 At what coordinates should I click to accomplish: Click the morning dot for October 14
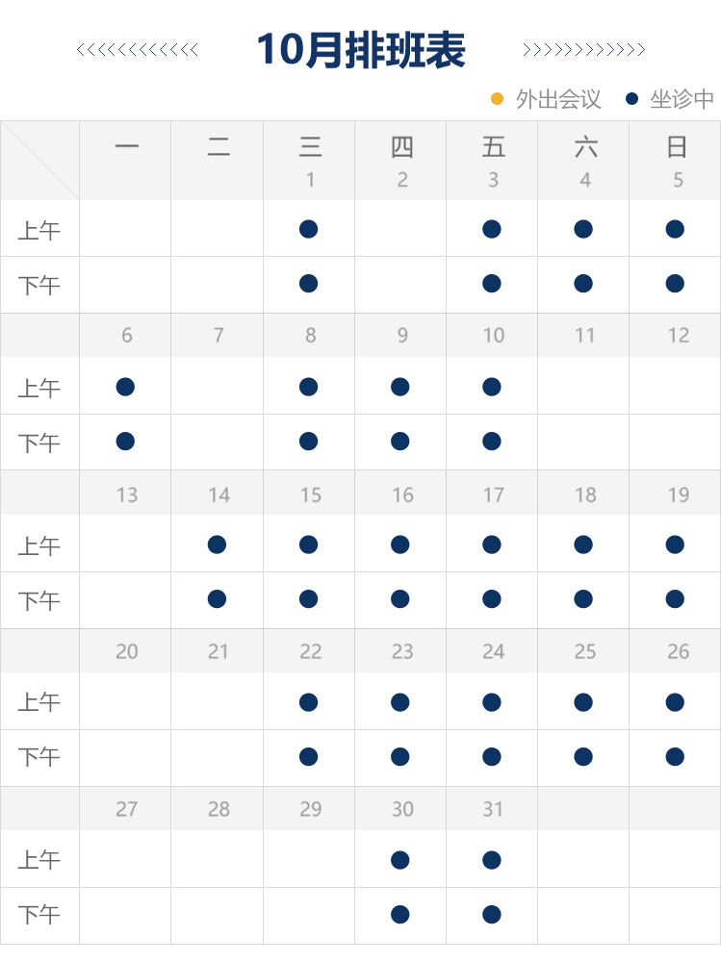click(217, 544)
